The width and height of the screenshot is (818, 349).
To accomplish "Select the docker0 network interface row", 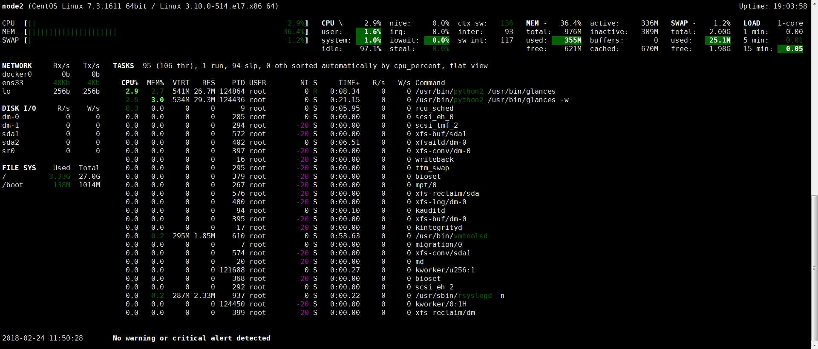I will click(51, 74).
